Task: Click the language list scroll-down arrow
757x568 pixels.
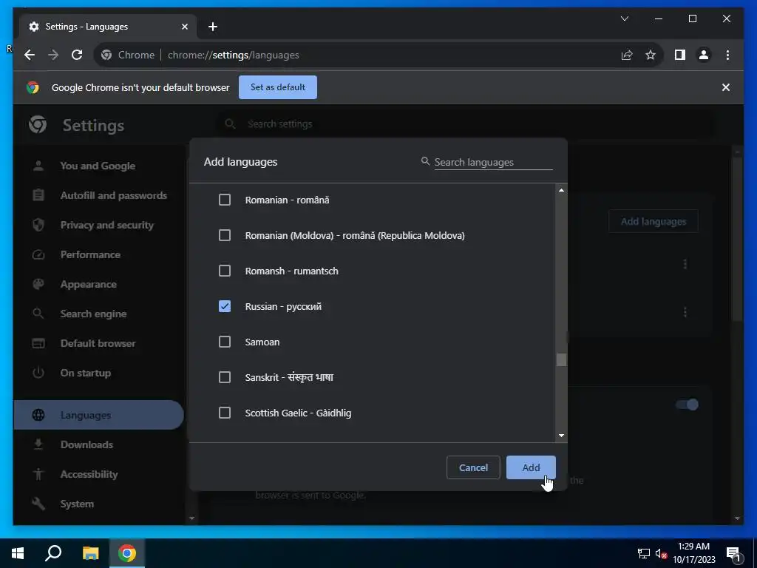Action: coord(561,435)
